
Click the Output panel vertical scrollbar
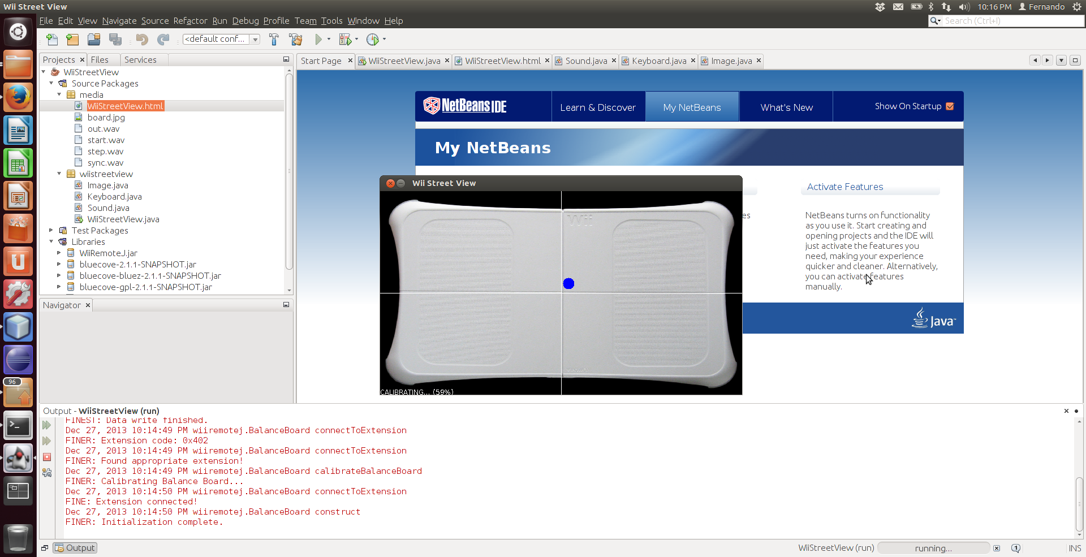tap(1079, 504)
